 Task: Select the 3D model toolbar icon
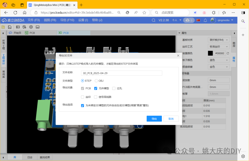tap(24, 27)
